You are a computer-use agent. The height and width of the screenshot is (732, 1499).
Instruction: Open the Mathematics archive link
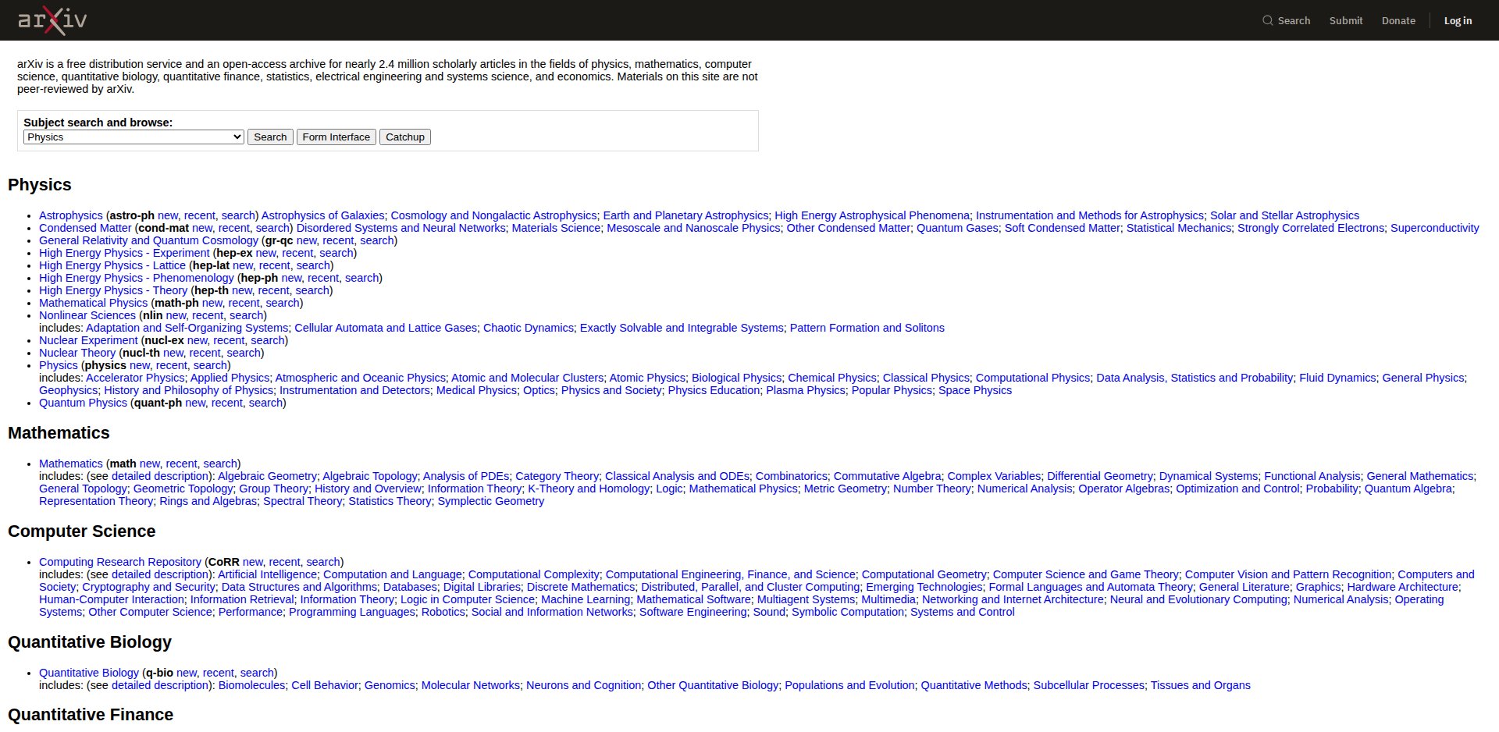point(71,464)
